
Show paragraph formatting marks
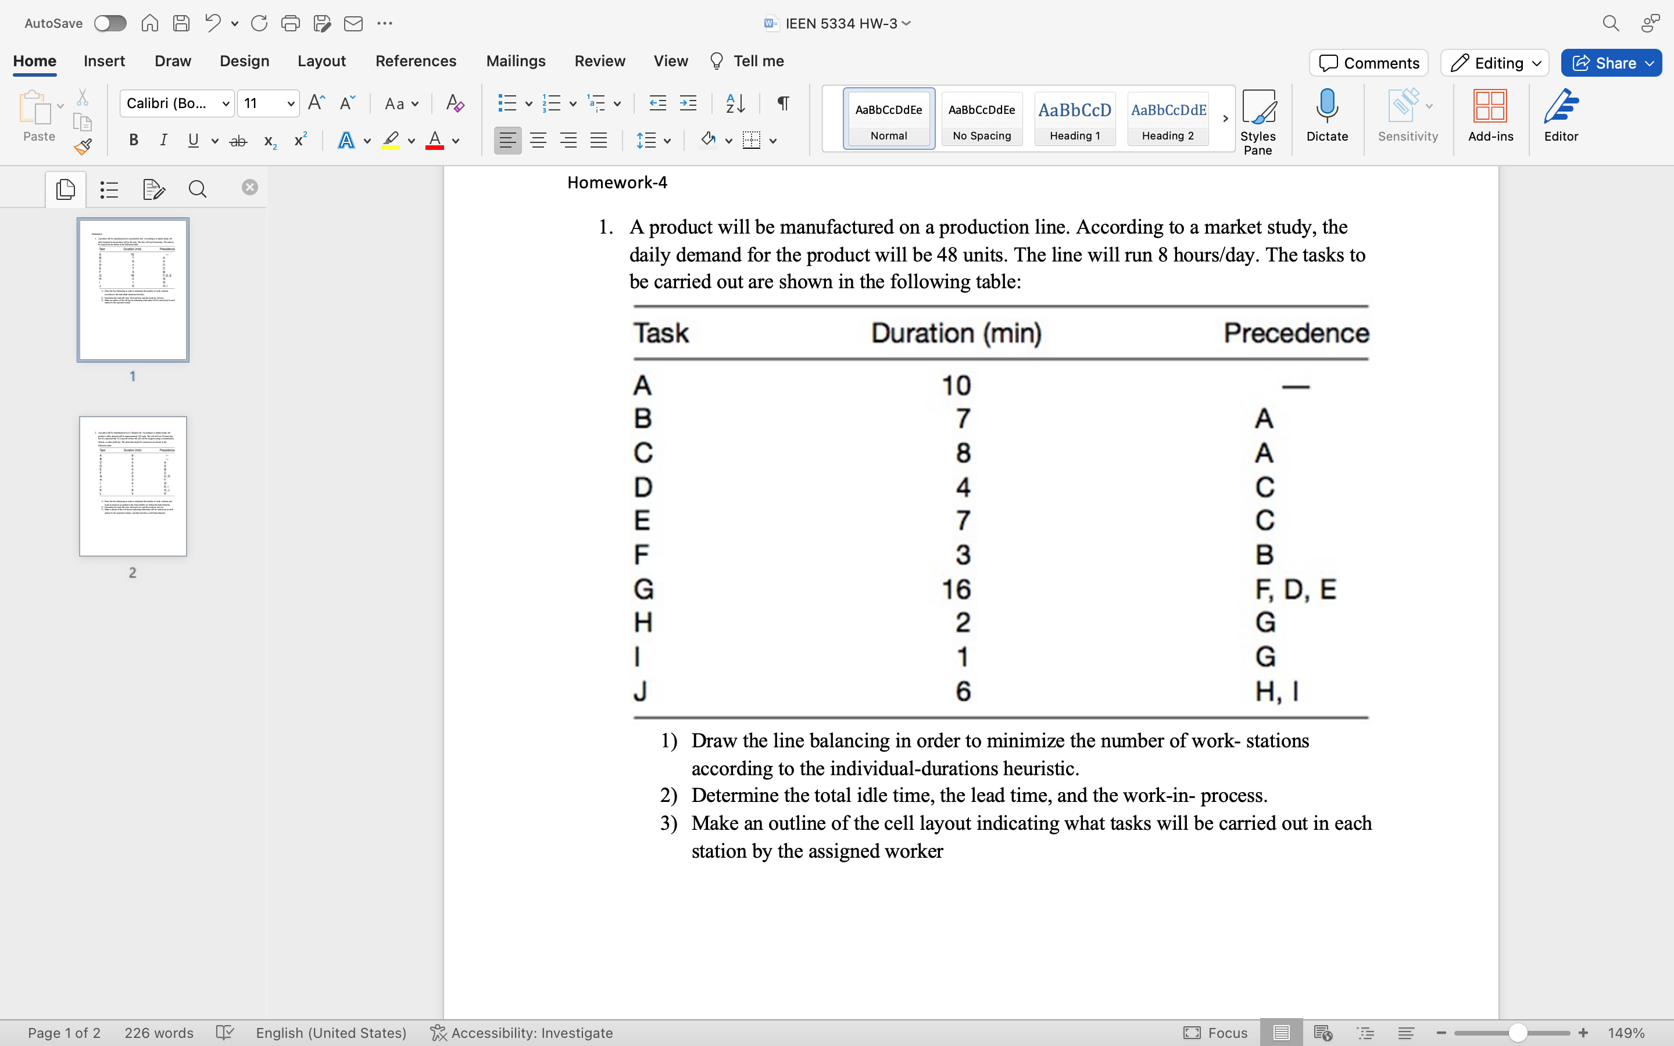(x=782, y=103)
